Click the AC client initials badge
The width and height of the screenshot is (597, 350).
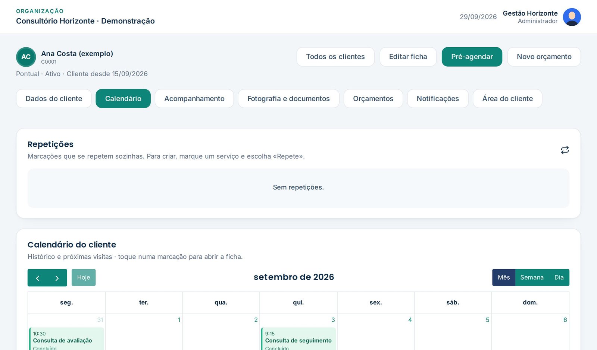point(26,57)
